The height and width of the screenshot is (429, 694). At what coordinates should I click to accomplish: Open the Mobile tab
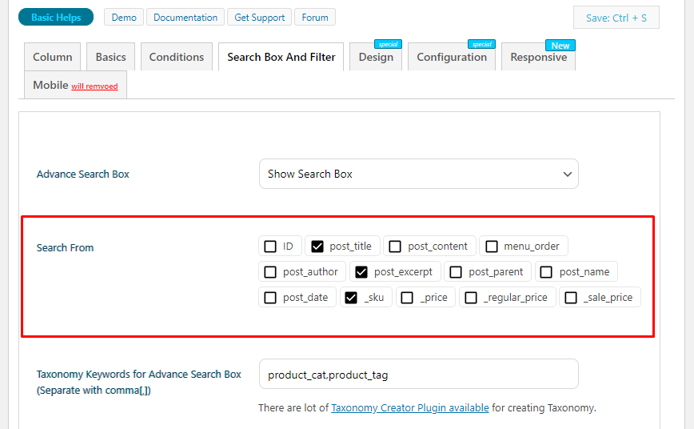pos(75,85)
